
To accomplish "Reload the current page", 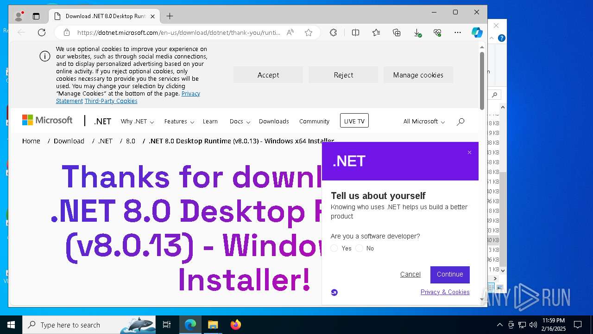I will click(x=42, y=32).
